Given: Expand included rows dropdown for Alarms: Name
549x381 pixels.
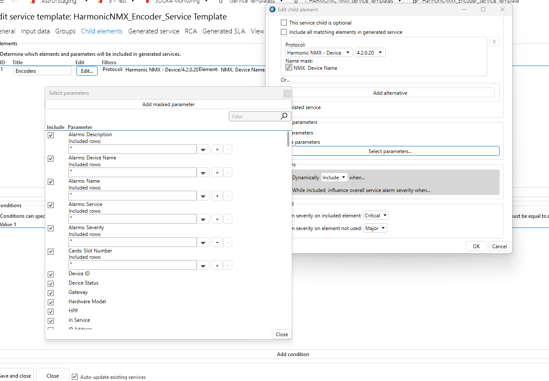Looking at the screenshot, I should tap(204, 196).
